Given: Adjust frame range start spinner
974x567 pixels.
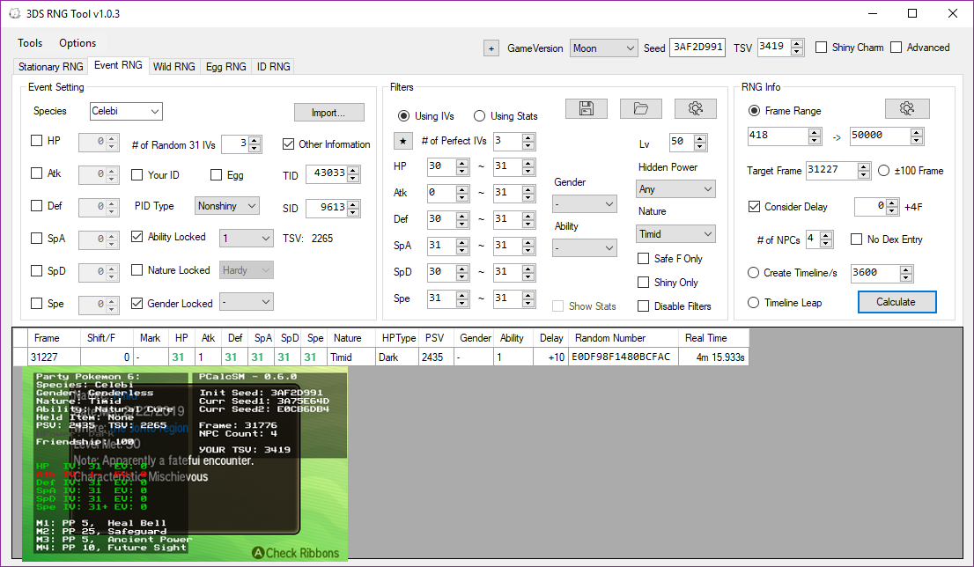Looking at the screenshot, I should click(x=815, y=136).
